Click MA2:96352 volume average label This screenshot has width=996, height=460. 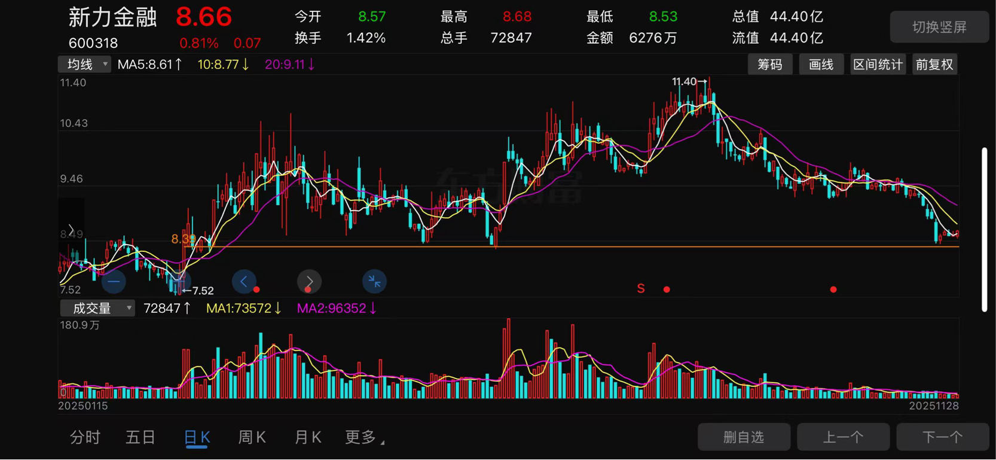(337, 308)
